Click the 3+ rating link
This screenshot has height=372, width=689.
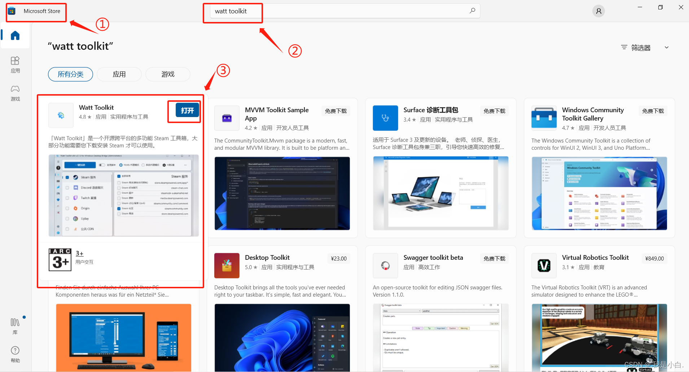point(79,254)
